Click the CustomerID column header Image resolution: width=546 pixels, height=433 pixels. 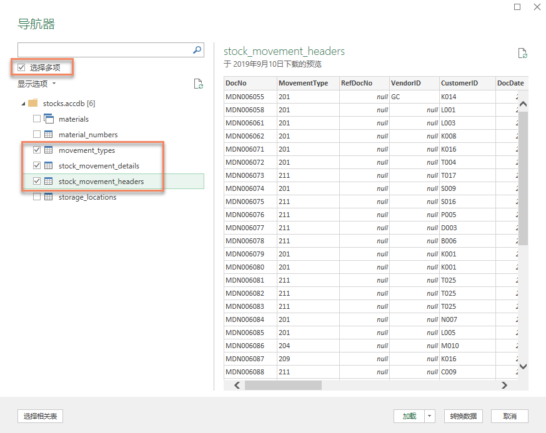pos(467,83)
